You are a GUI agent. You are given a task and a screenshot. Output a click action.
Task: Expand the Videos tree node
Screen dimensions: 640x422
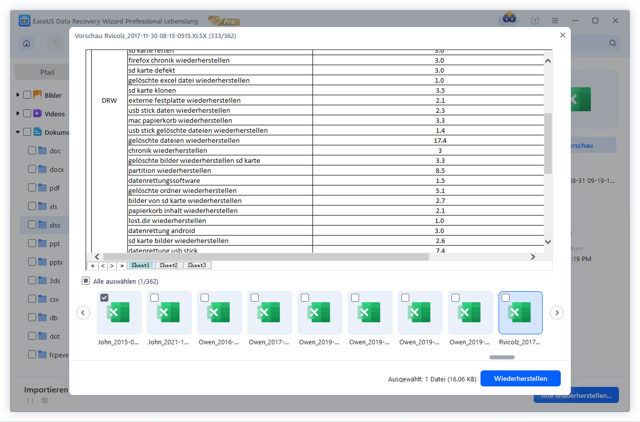[x=18, y=113]
